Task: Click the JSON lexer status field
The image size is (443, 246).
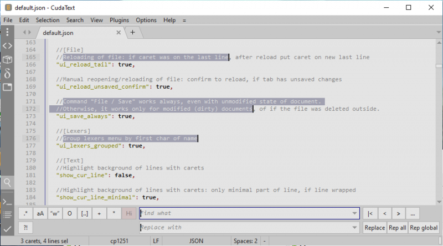Action: click(x=196, y=241)
